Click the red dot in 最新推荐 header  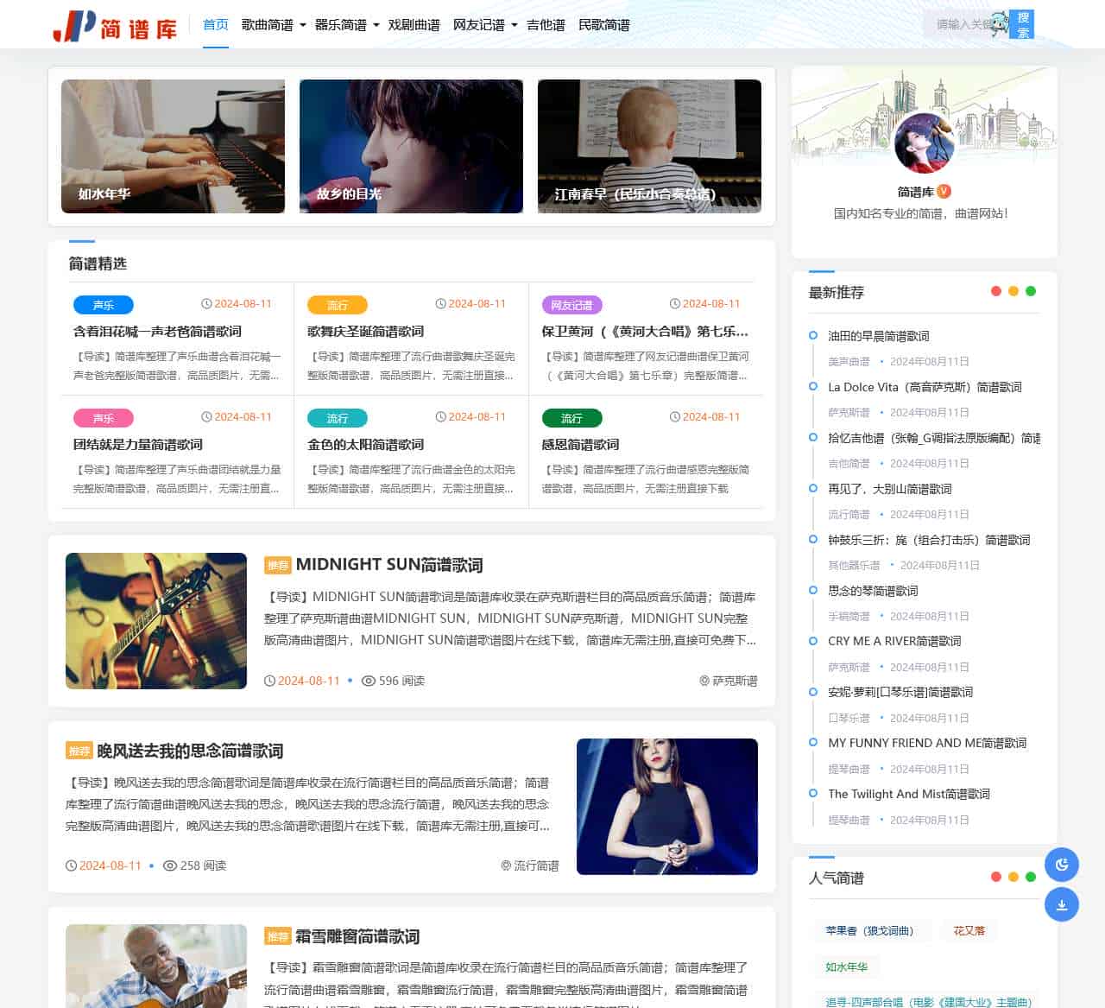tap(996, 291)
